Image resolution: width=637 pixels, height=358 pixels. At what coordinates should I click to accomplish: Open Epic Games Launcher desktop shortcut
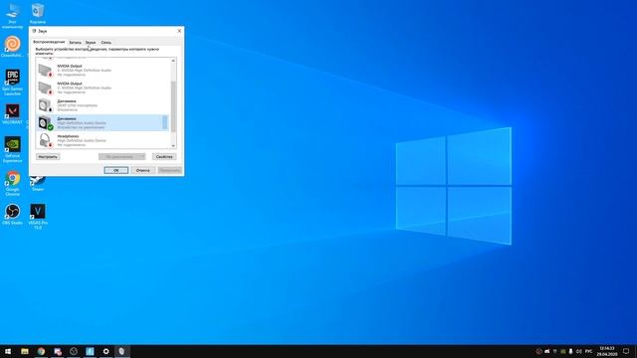pyautogui.click(x=12, y=83)
